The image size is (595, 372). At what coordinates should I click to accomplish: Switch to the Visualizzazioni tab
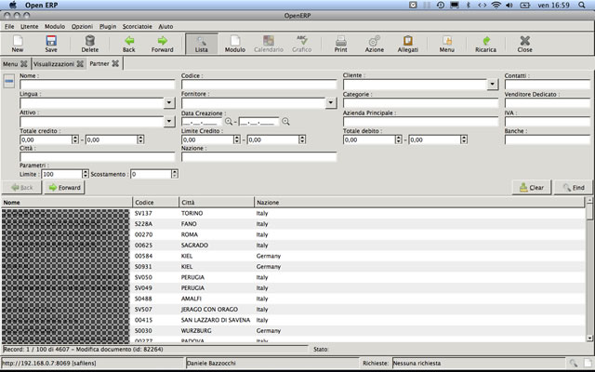click(x=54, y=64)
